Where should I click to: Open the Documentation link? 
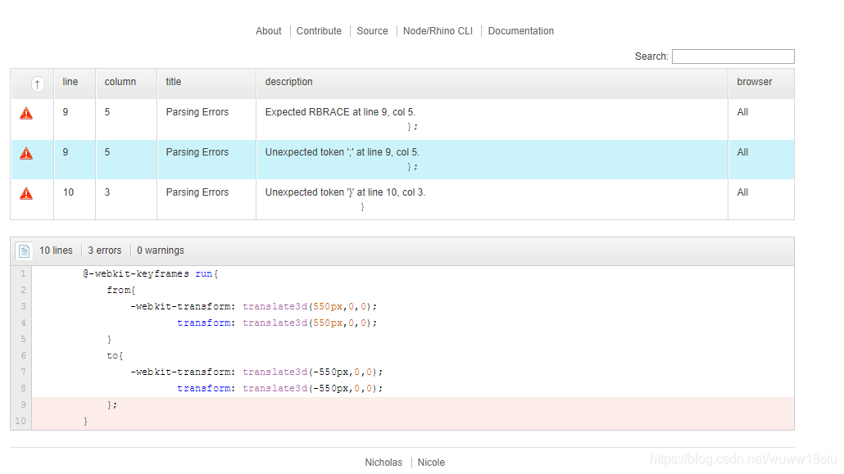pyautogui.click(x=520, y=31)
